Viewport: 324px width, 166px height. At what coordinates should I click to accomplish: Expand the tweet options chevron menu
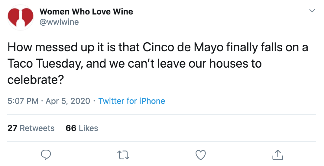312,11
